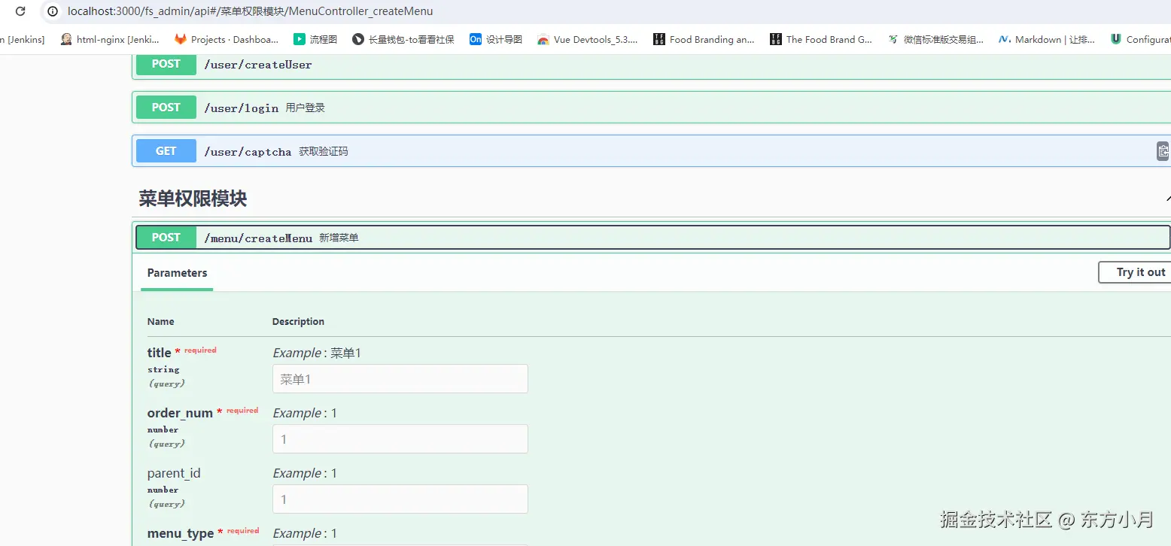Click the title input field showing 菜单1
The height and width of the screenshot is (546, 1171).
tap(400, 379)
